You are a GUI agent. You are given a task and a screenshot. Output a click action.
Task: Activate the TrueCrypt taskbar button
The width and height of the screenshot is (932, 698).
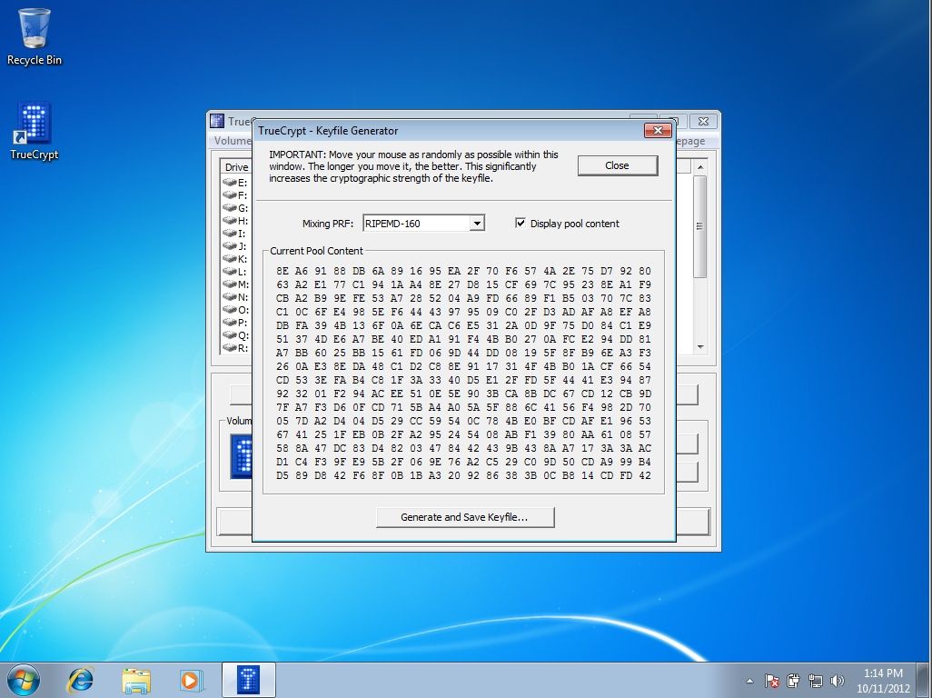tap(249, 680)
